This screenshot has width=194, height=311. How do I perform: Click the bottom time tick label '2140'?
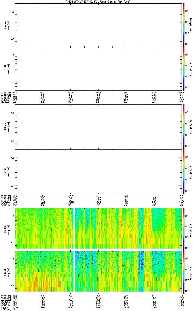[x=153, y=307]
